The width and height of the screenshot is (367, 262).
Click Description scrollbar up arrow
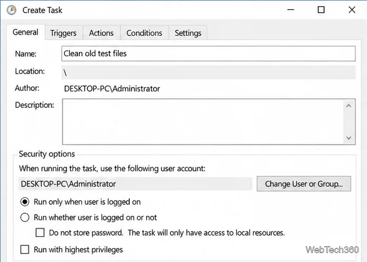pos(349,106)
